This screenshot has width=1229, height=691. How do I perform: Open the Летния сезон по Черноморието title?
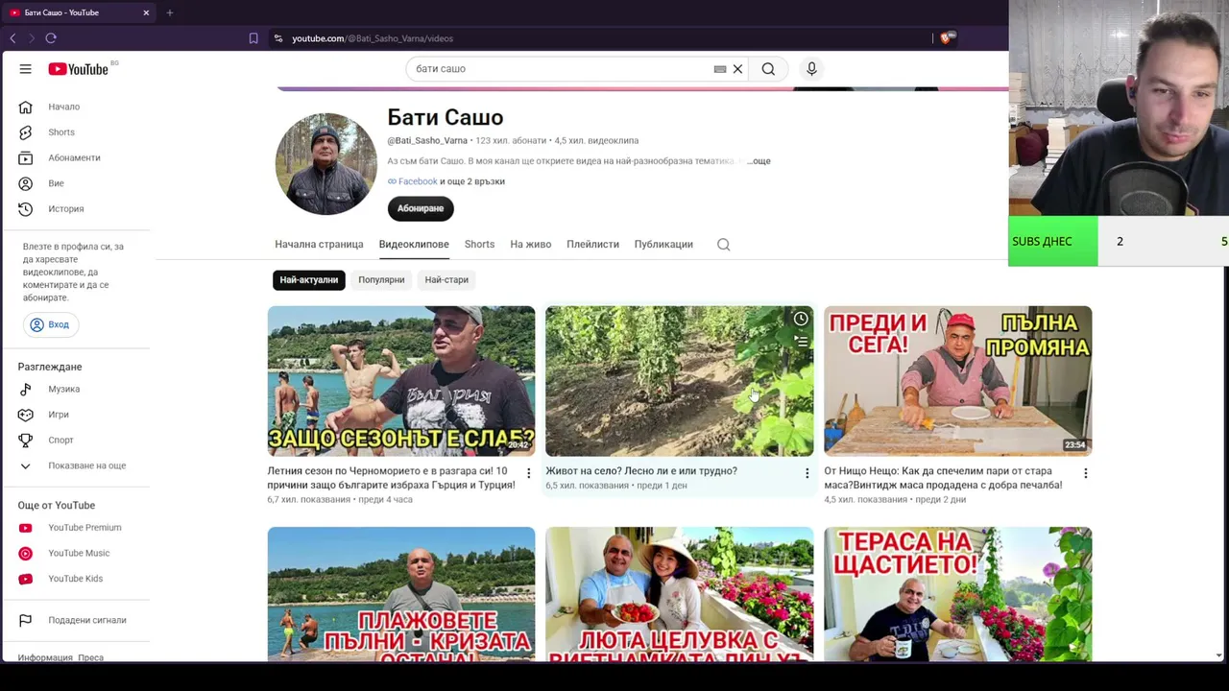pos(391,478)
